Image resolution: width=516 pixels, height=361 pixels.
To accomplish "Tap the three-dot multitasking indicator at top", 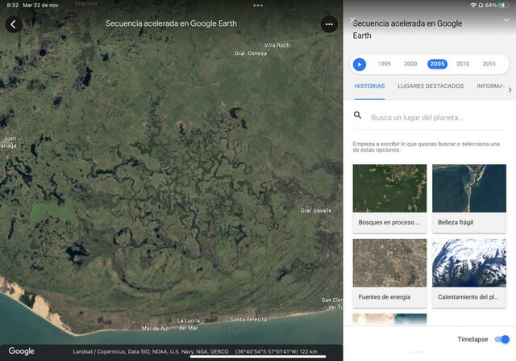I will [x=258, y=6].
